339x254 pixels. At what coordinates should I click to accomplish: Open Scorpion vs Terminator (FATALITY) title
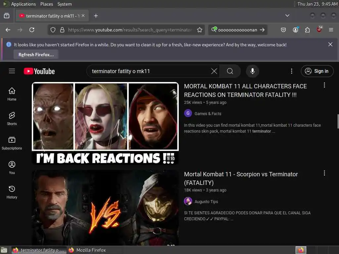click(x=241, y=178)
